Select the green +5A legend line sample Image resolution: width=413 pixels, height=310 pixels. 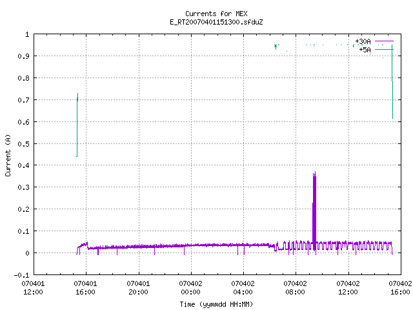click(x=384, y=50)
